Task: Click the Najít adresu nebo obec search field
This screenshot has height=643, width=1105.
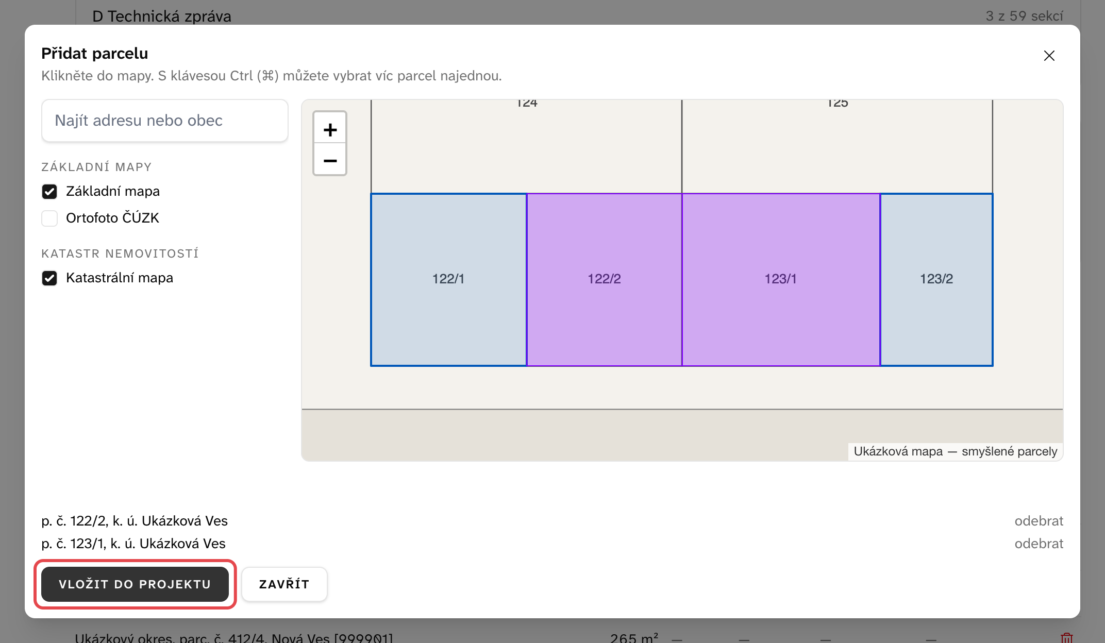Action: click(165, 121)
